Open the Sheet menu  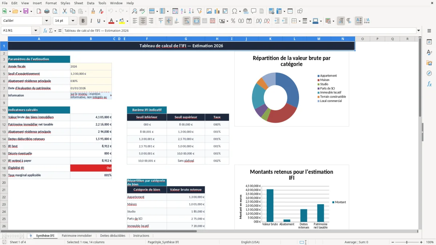tap(78, 3)
